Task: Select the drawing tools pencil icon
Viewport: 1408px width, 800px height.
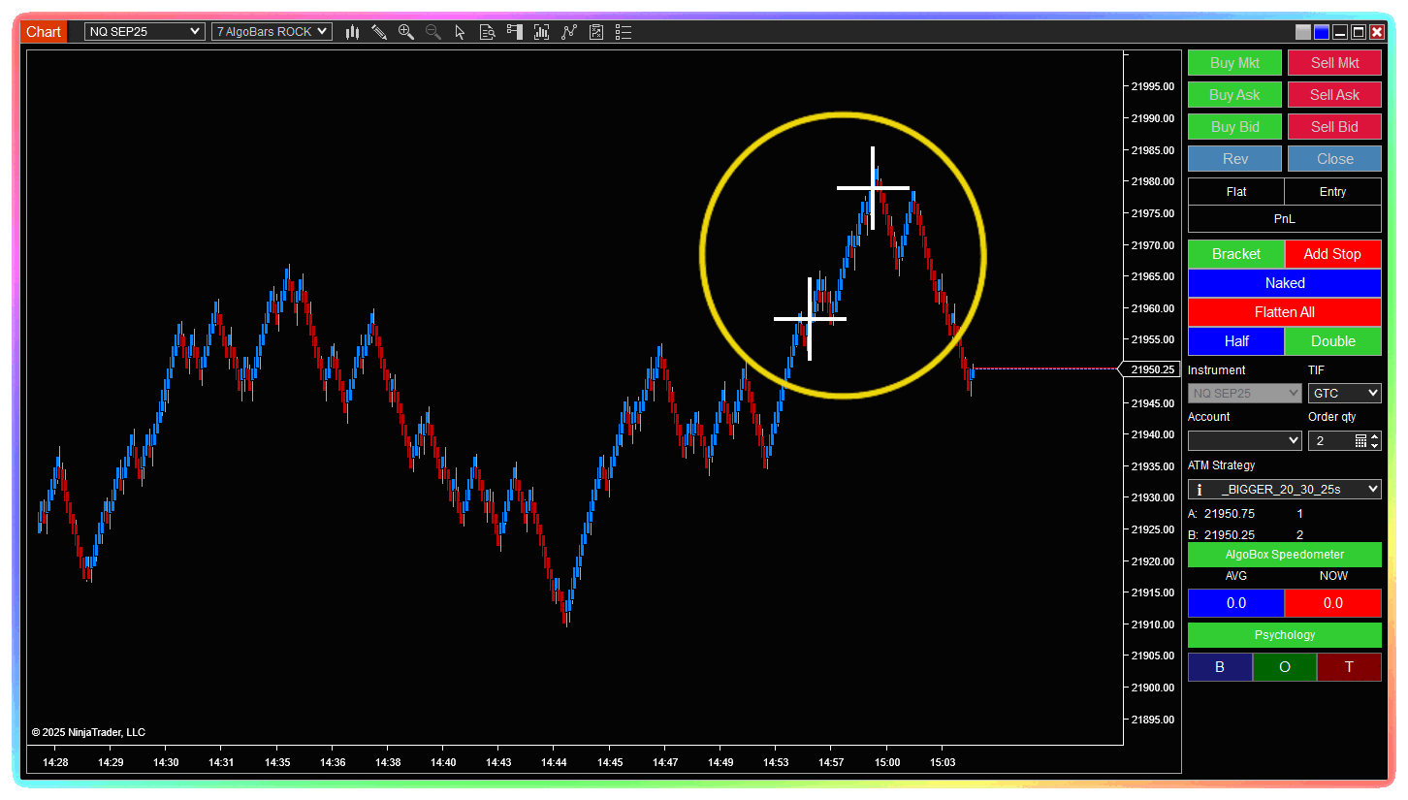Action: tap(379, 32)
